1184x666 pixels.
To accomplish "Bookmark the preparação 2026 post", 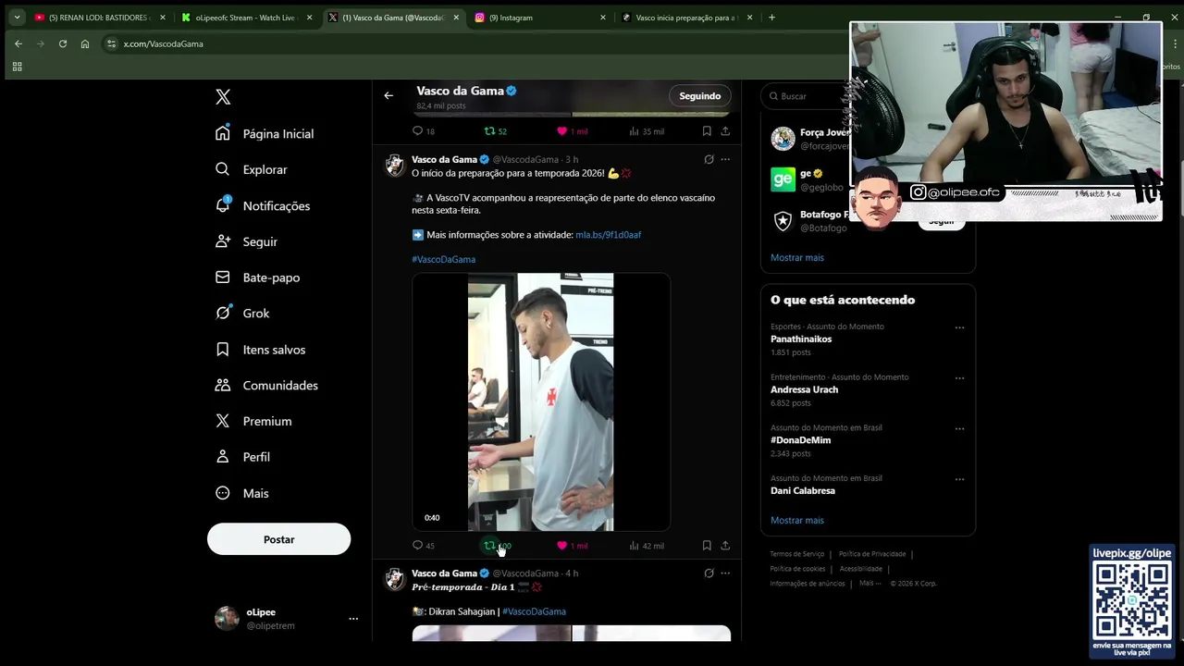I will (x=707, y=546).
